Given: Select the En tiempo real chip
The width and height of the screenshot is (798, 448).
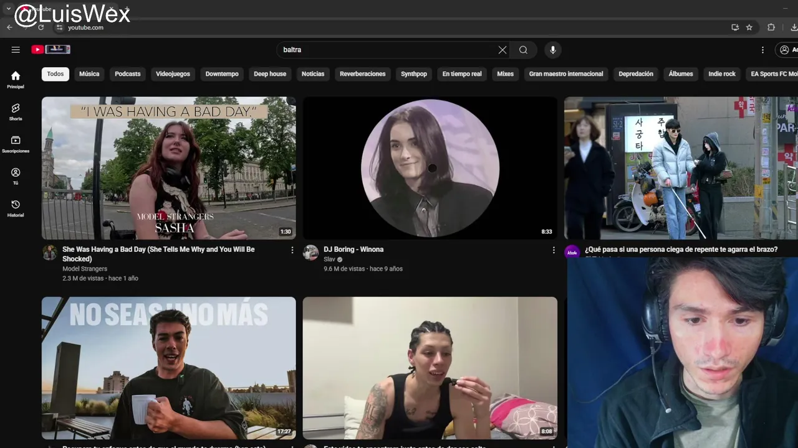Looking at the screenshot, I should click(x=462, y=74).
